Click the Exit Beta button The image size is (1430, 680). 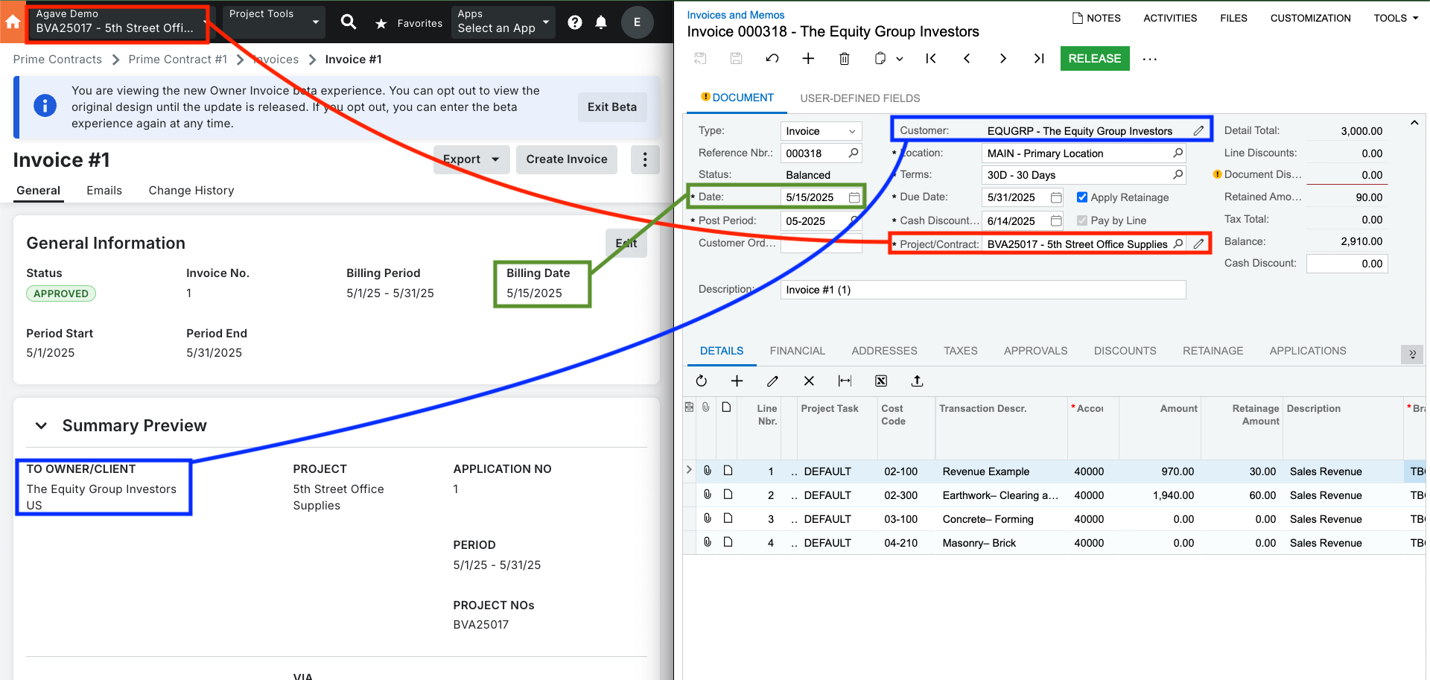click(612, 107)
